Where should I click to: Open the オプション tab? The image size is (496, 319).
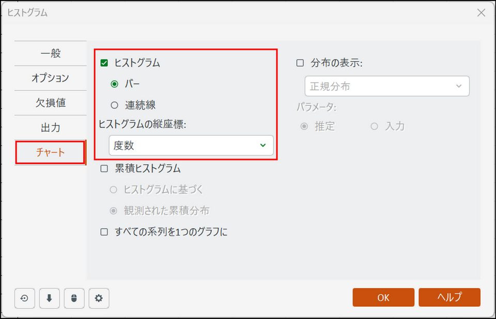[50, 78]
